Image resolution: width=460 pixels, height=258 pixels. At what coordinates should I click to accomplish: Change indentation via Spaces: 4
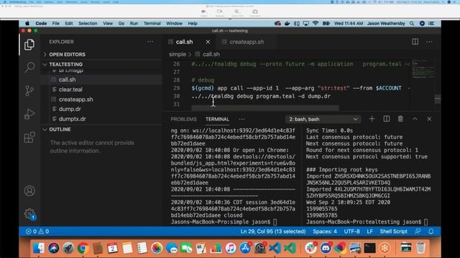(x=325, y=231)
